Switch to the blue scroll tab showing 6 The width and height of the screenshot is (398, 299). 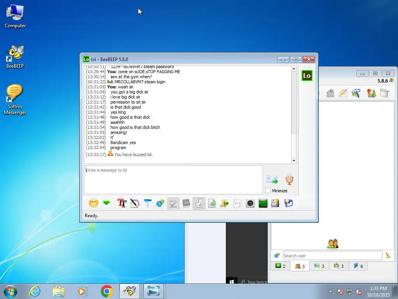pyautogui.click(x=358, y=266)
